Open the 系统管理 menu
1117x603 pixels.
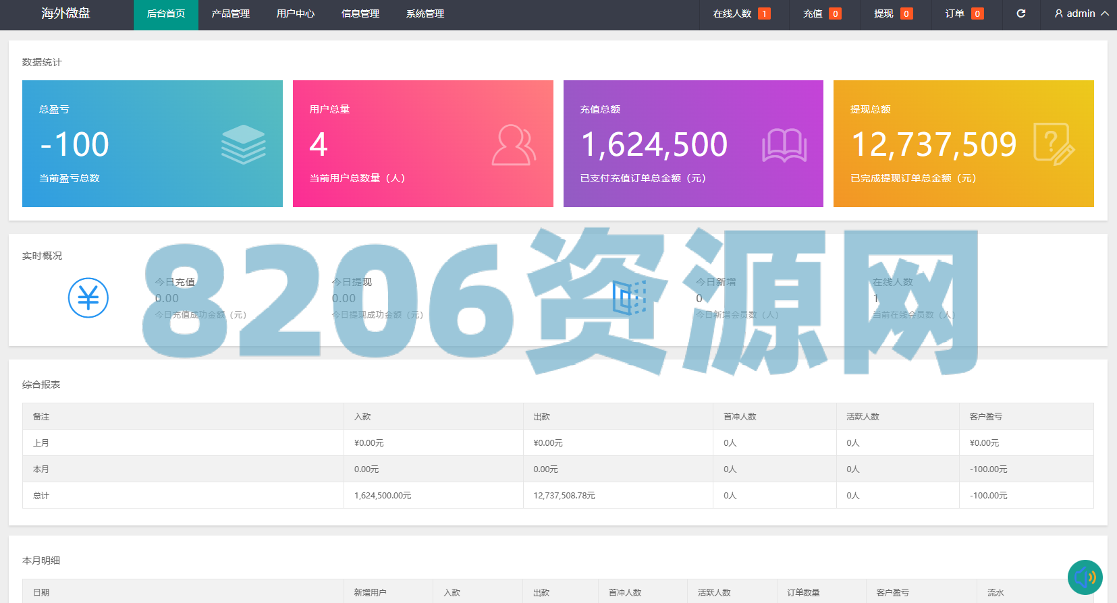pos(425,13)
